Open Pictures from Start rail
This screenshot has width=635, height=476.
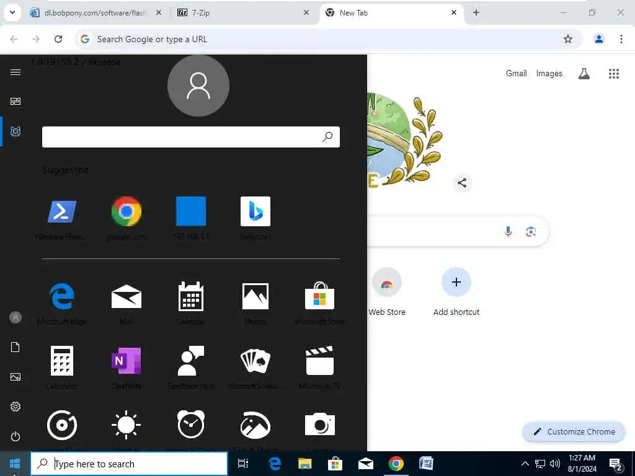16,377
